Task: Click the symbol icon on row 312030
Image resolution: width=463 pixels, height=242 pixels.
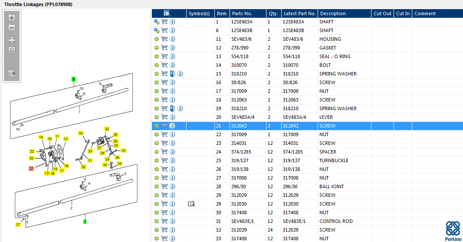Action: coord(191,204)
